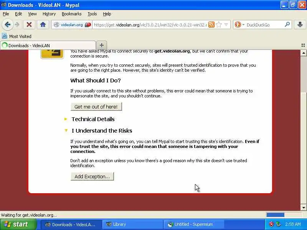Open the File menu
Screen dimensions: 307x230
(x=6, y=14)
